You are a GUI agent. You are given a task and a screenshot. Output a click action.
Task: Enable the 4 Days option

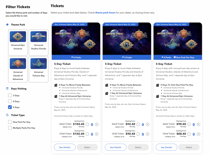pos(10,101)
